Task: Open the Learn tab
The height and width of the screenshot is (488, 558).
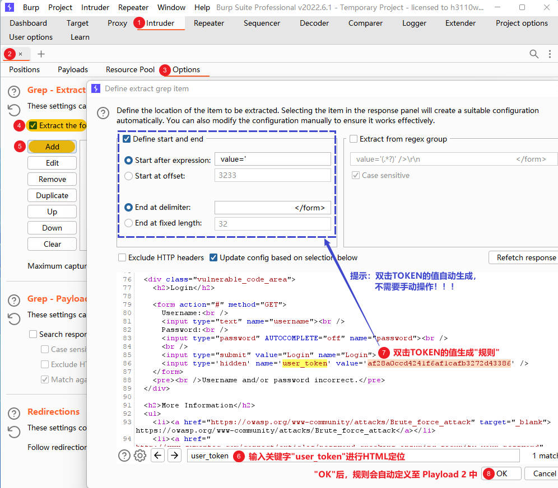Action: (80, 37)
